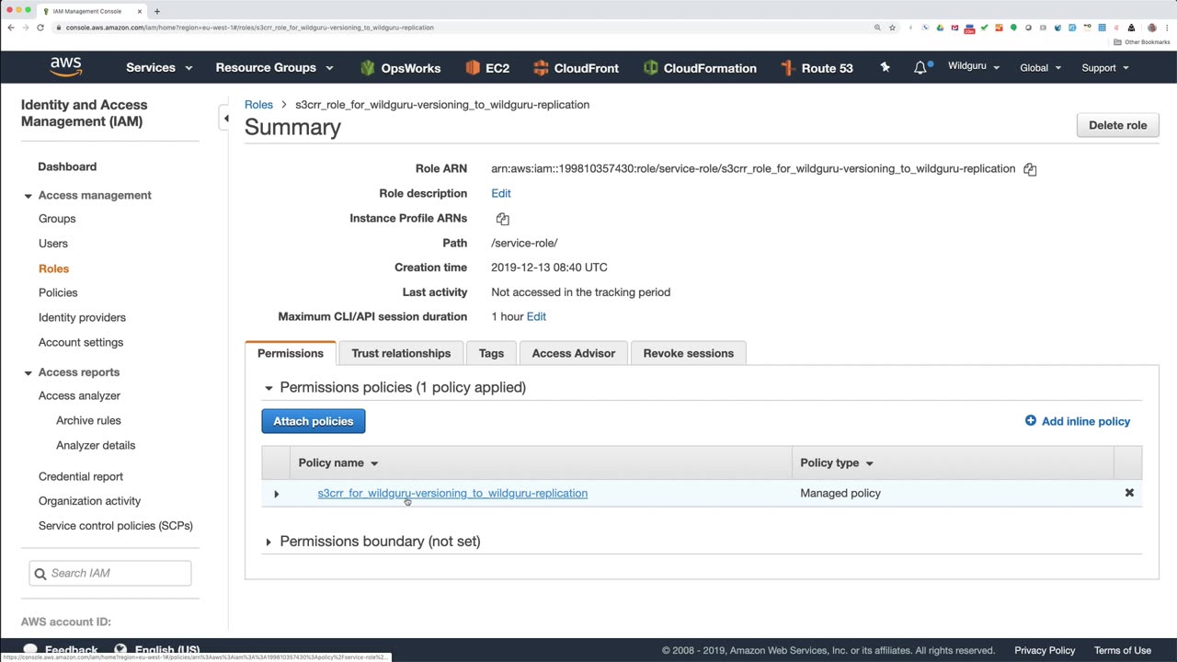
Task: Click the plus icon for Add inline policy
Action: (x=1031, y=421)
